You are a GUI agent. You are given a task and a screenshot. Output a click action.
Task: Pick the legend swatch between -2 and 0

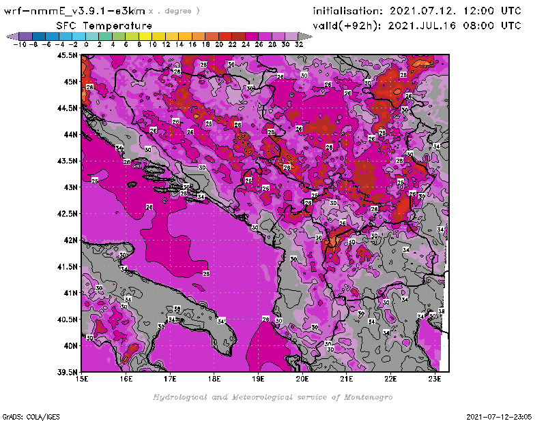pyautogui.click(x=78, y=37)
